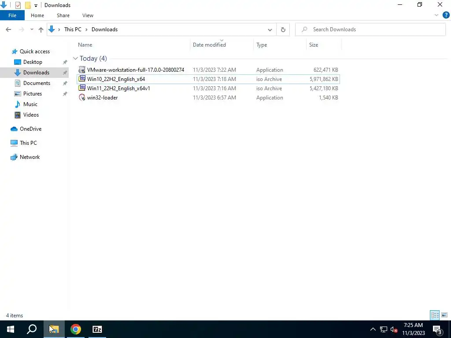Click the Properties quick access toolbar icon
This screenshot has width=451, height=338.
pyautogui.click(x=18, y=5)
